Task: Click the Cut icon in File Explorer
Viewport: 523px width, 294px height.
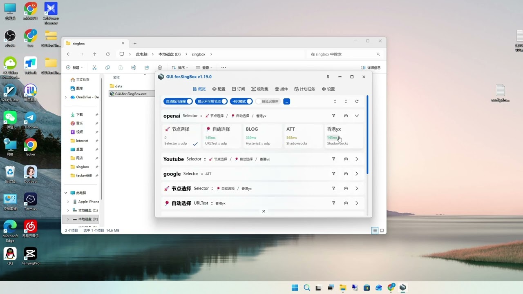Action: tap(94, 68)
